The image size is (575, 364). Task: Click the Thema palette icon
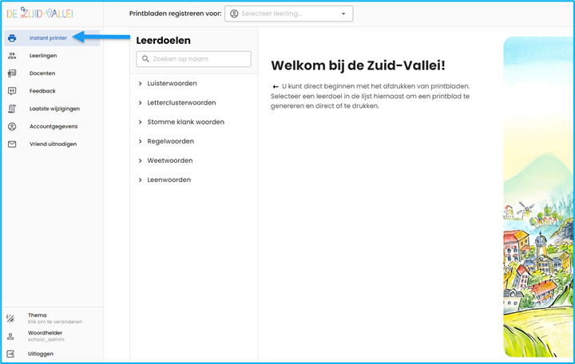click(x=11, y=318)
